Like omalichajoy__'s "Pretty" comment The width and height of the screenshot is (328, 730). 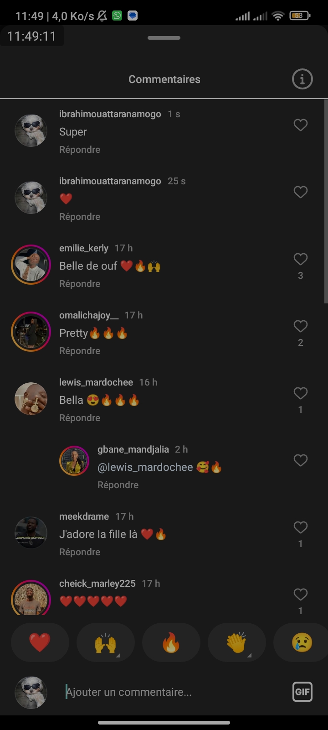click(300, 326)
